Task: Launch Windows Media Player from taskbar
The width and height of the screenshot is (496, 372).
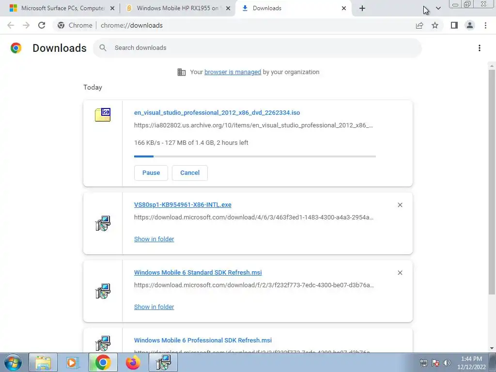Action: click(72, 362)
